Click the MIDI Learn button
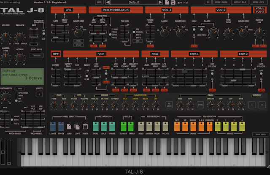Image resolution: width=270 pixels, height=175 pixels. coord(221,3)
